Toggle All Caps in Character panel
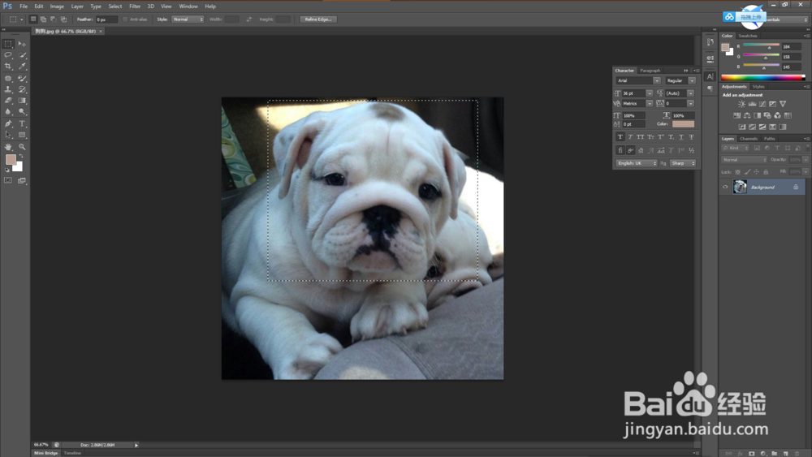Viewport: 812px width, 457px height. pos(641,137)
